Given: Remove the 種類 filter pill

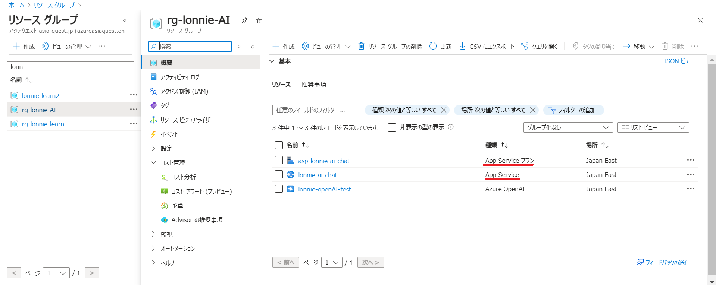Looking at the screenshot, I should point(444,110).
